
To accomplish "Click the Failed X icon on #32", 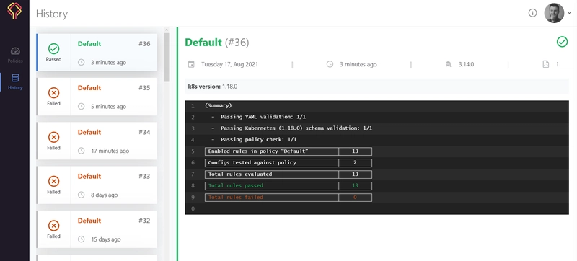I will [53, 226].
